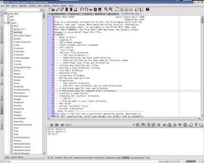Click the Undo circular arrow icon
The height and width of the screenshot is (163, 204).
(82, 10)
